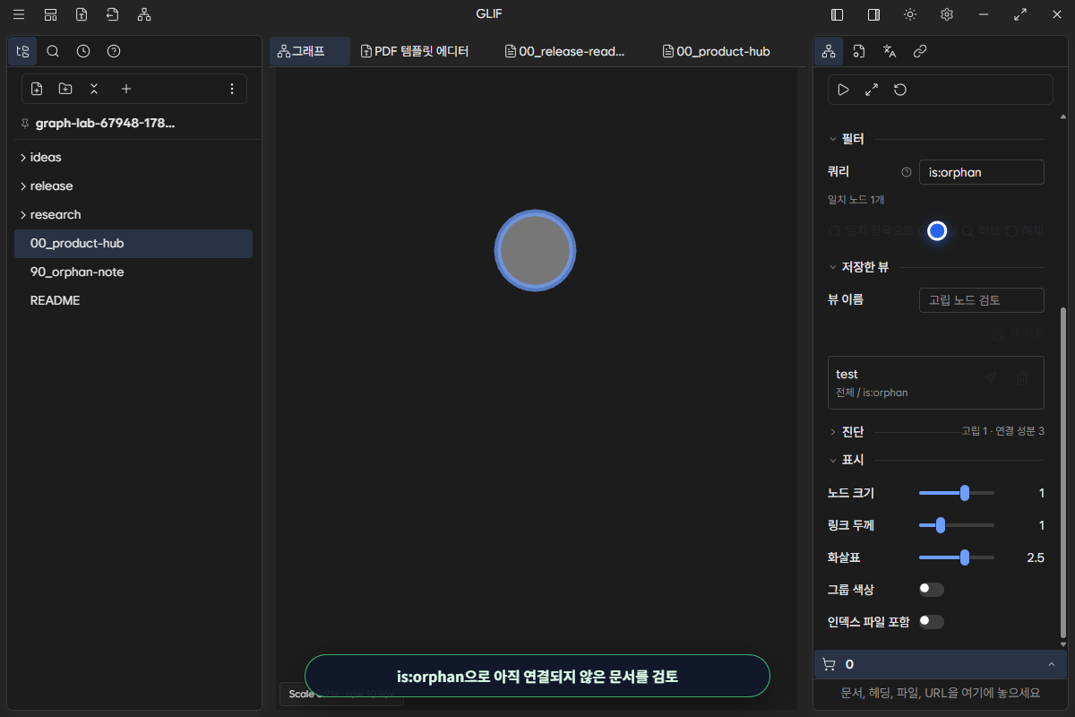This screenshot has width=1075, height=717.
Task: Click the 고립 1 · 연결 성분 3 text
Action: (1002, 432)
